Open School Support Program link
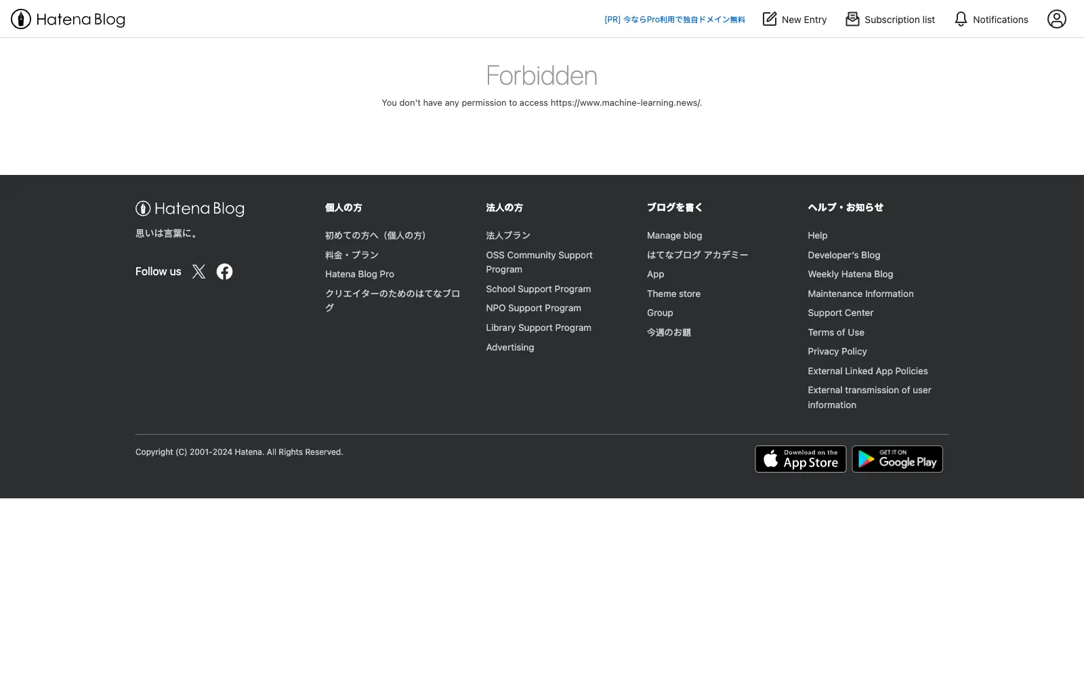Viewport: 1084px width, 678px height. tap(539, 289)
